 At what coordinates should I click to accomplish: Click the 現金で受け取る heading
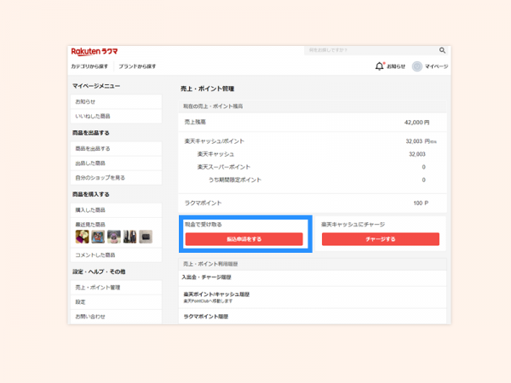(x=204, y=225)
